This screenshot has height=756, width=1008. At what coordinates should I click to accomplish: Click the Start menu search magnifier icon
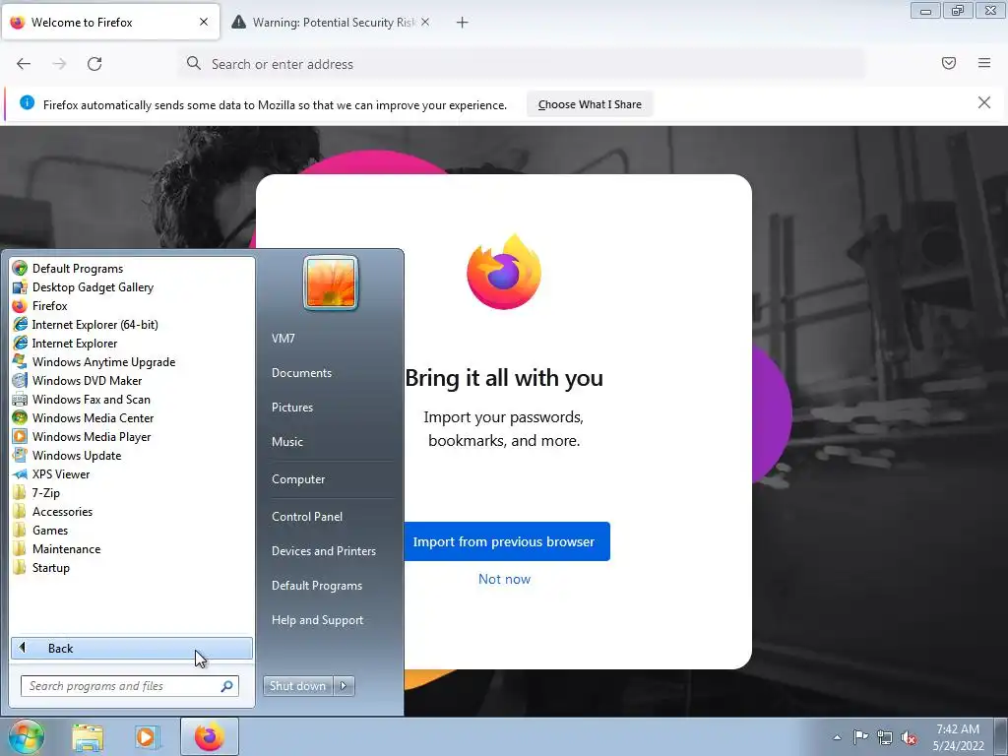[226, 686]
